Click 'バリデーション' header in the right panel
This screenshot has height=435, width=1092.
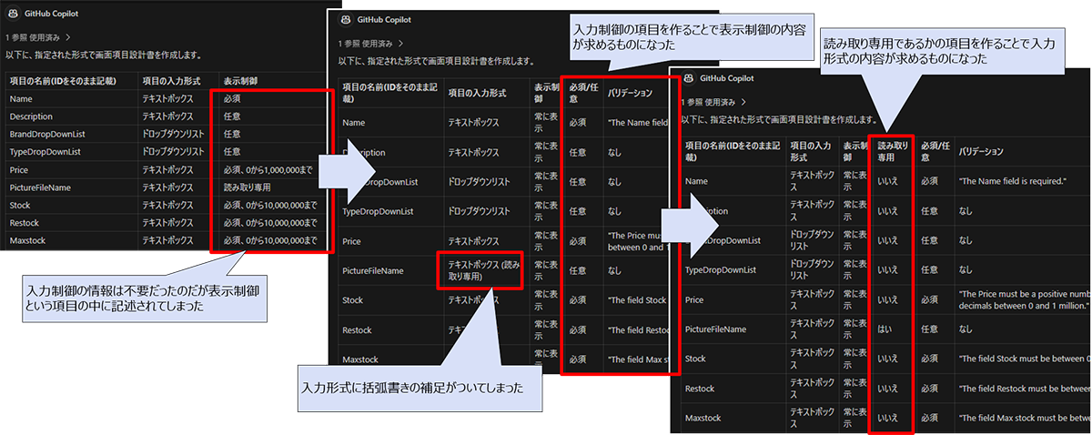pos(981,151)
